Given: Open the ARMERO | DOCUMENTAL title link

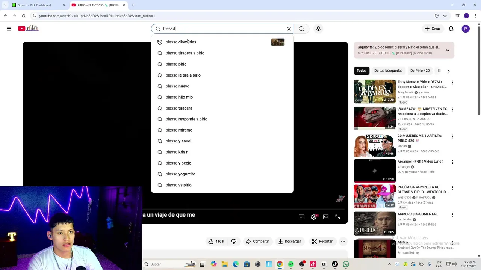Looking at the screenshot, I should (x=417, y=214).
